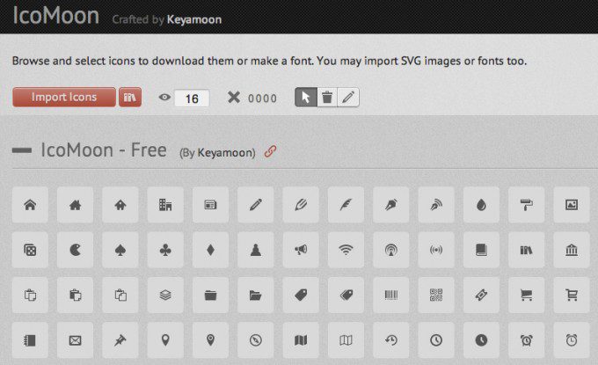Select the droplet icon

point(481,205)
